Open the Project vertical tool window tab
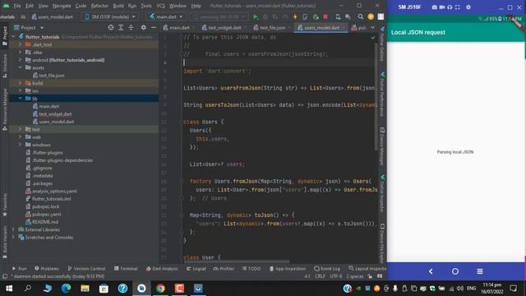This screenshot has height=296, width=526. pyautogui.click(x=5, y=35)
